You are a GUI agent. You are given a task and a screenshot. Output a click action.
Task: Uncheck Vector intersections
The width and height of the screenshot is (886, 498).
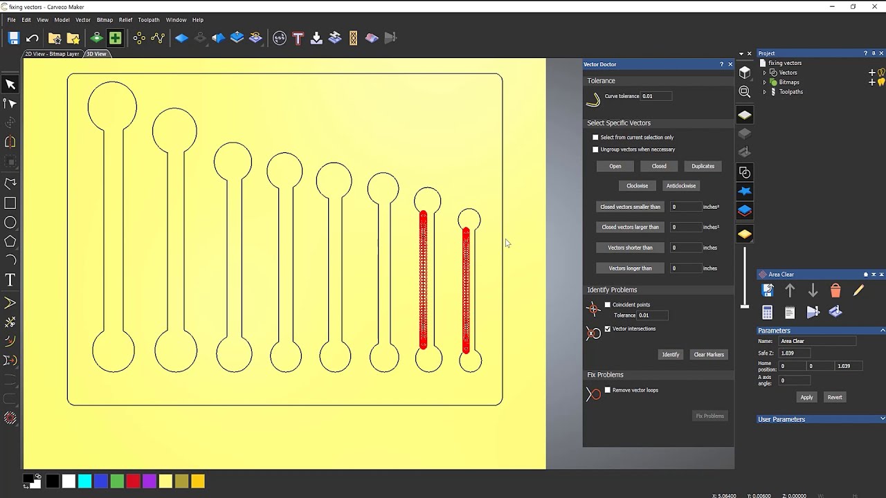tap(608, 329)
